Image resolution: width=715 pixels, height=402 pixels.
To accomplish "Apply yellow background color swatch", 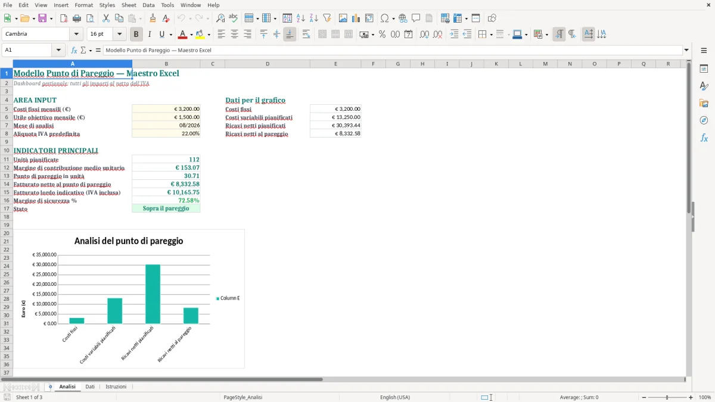I will pos(200,35).
